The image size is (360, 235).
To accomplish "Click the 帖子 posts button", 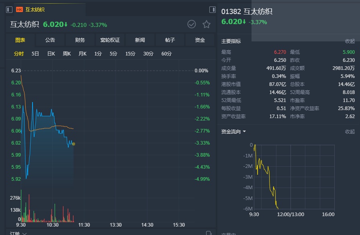I will point(170,40).
